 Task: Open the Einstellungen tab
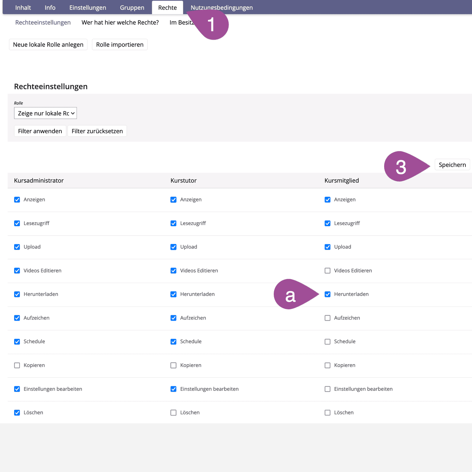[x=88, y=8]
